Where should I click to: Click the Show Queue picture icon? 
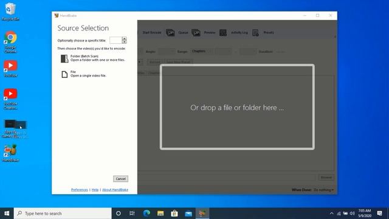point(196,32)
